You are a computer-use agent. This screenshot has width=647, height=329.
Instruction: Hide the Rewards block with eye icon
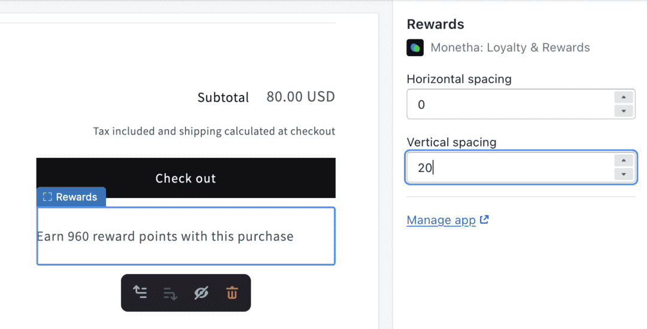pos(201,293)
